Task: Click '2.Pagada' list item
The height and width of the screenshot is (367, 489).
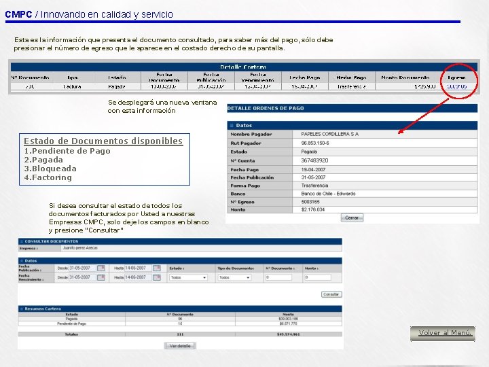Action: pos(43,160)
